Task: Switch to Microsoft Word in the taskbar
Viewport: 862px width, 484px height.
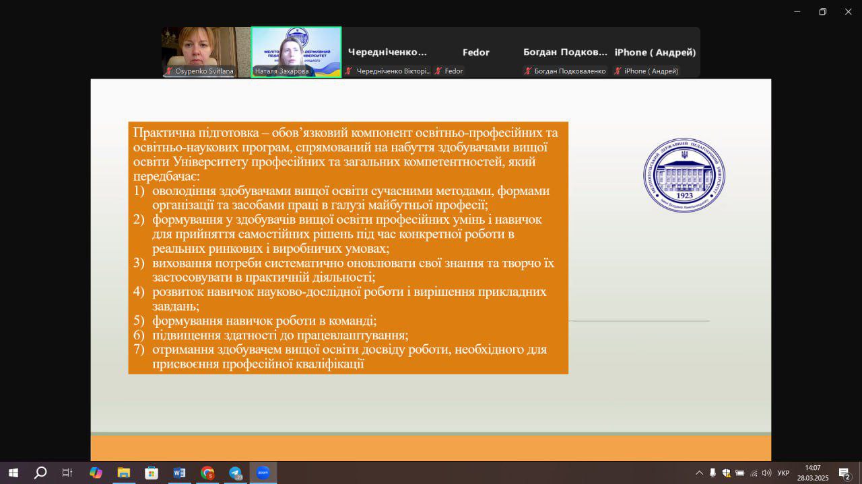Action: tap(179, 473)
